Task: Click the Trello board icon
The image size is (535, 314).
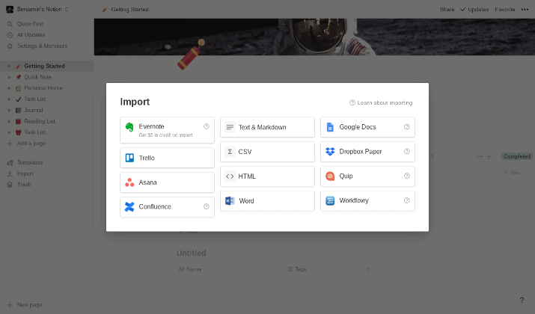Action: coord(129,158)
